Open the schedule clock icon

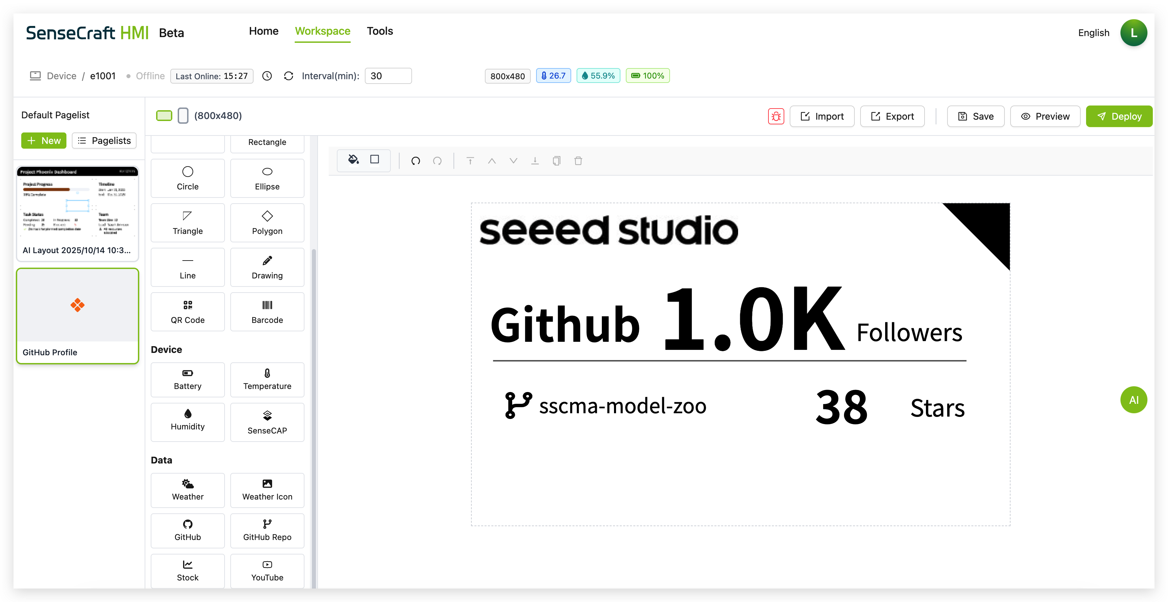point(267,76)
